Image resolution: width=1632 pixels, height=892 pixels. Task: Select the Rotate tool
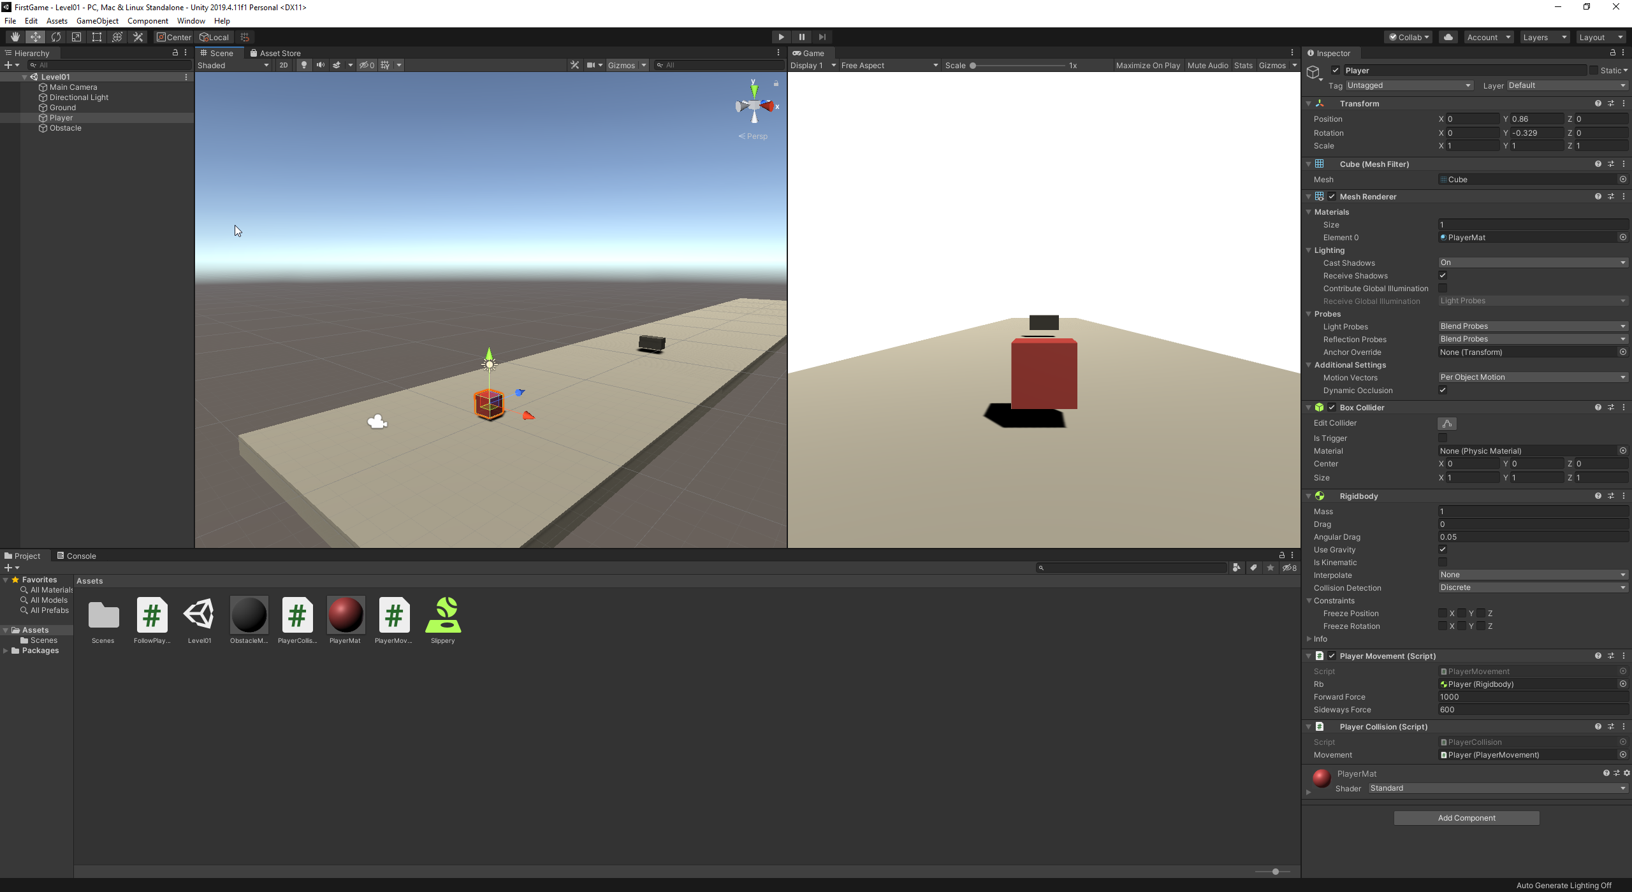point(56,37)
